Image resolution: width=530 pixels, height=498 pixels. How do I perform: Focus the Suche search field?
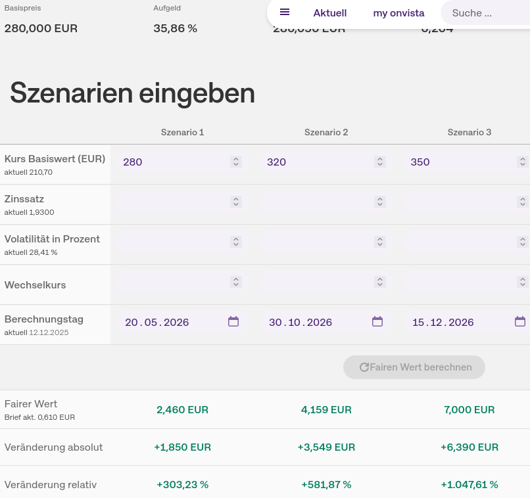click(483, 13)
